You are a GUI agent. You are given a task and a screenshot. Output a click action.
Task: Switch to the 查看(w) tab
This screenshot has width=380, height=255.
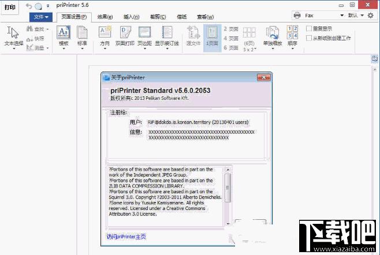click(206, 17)
